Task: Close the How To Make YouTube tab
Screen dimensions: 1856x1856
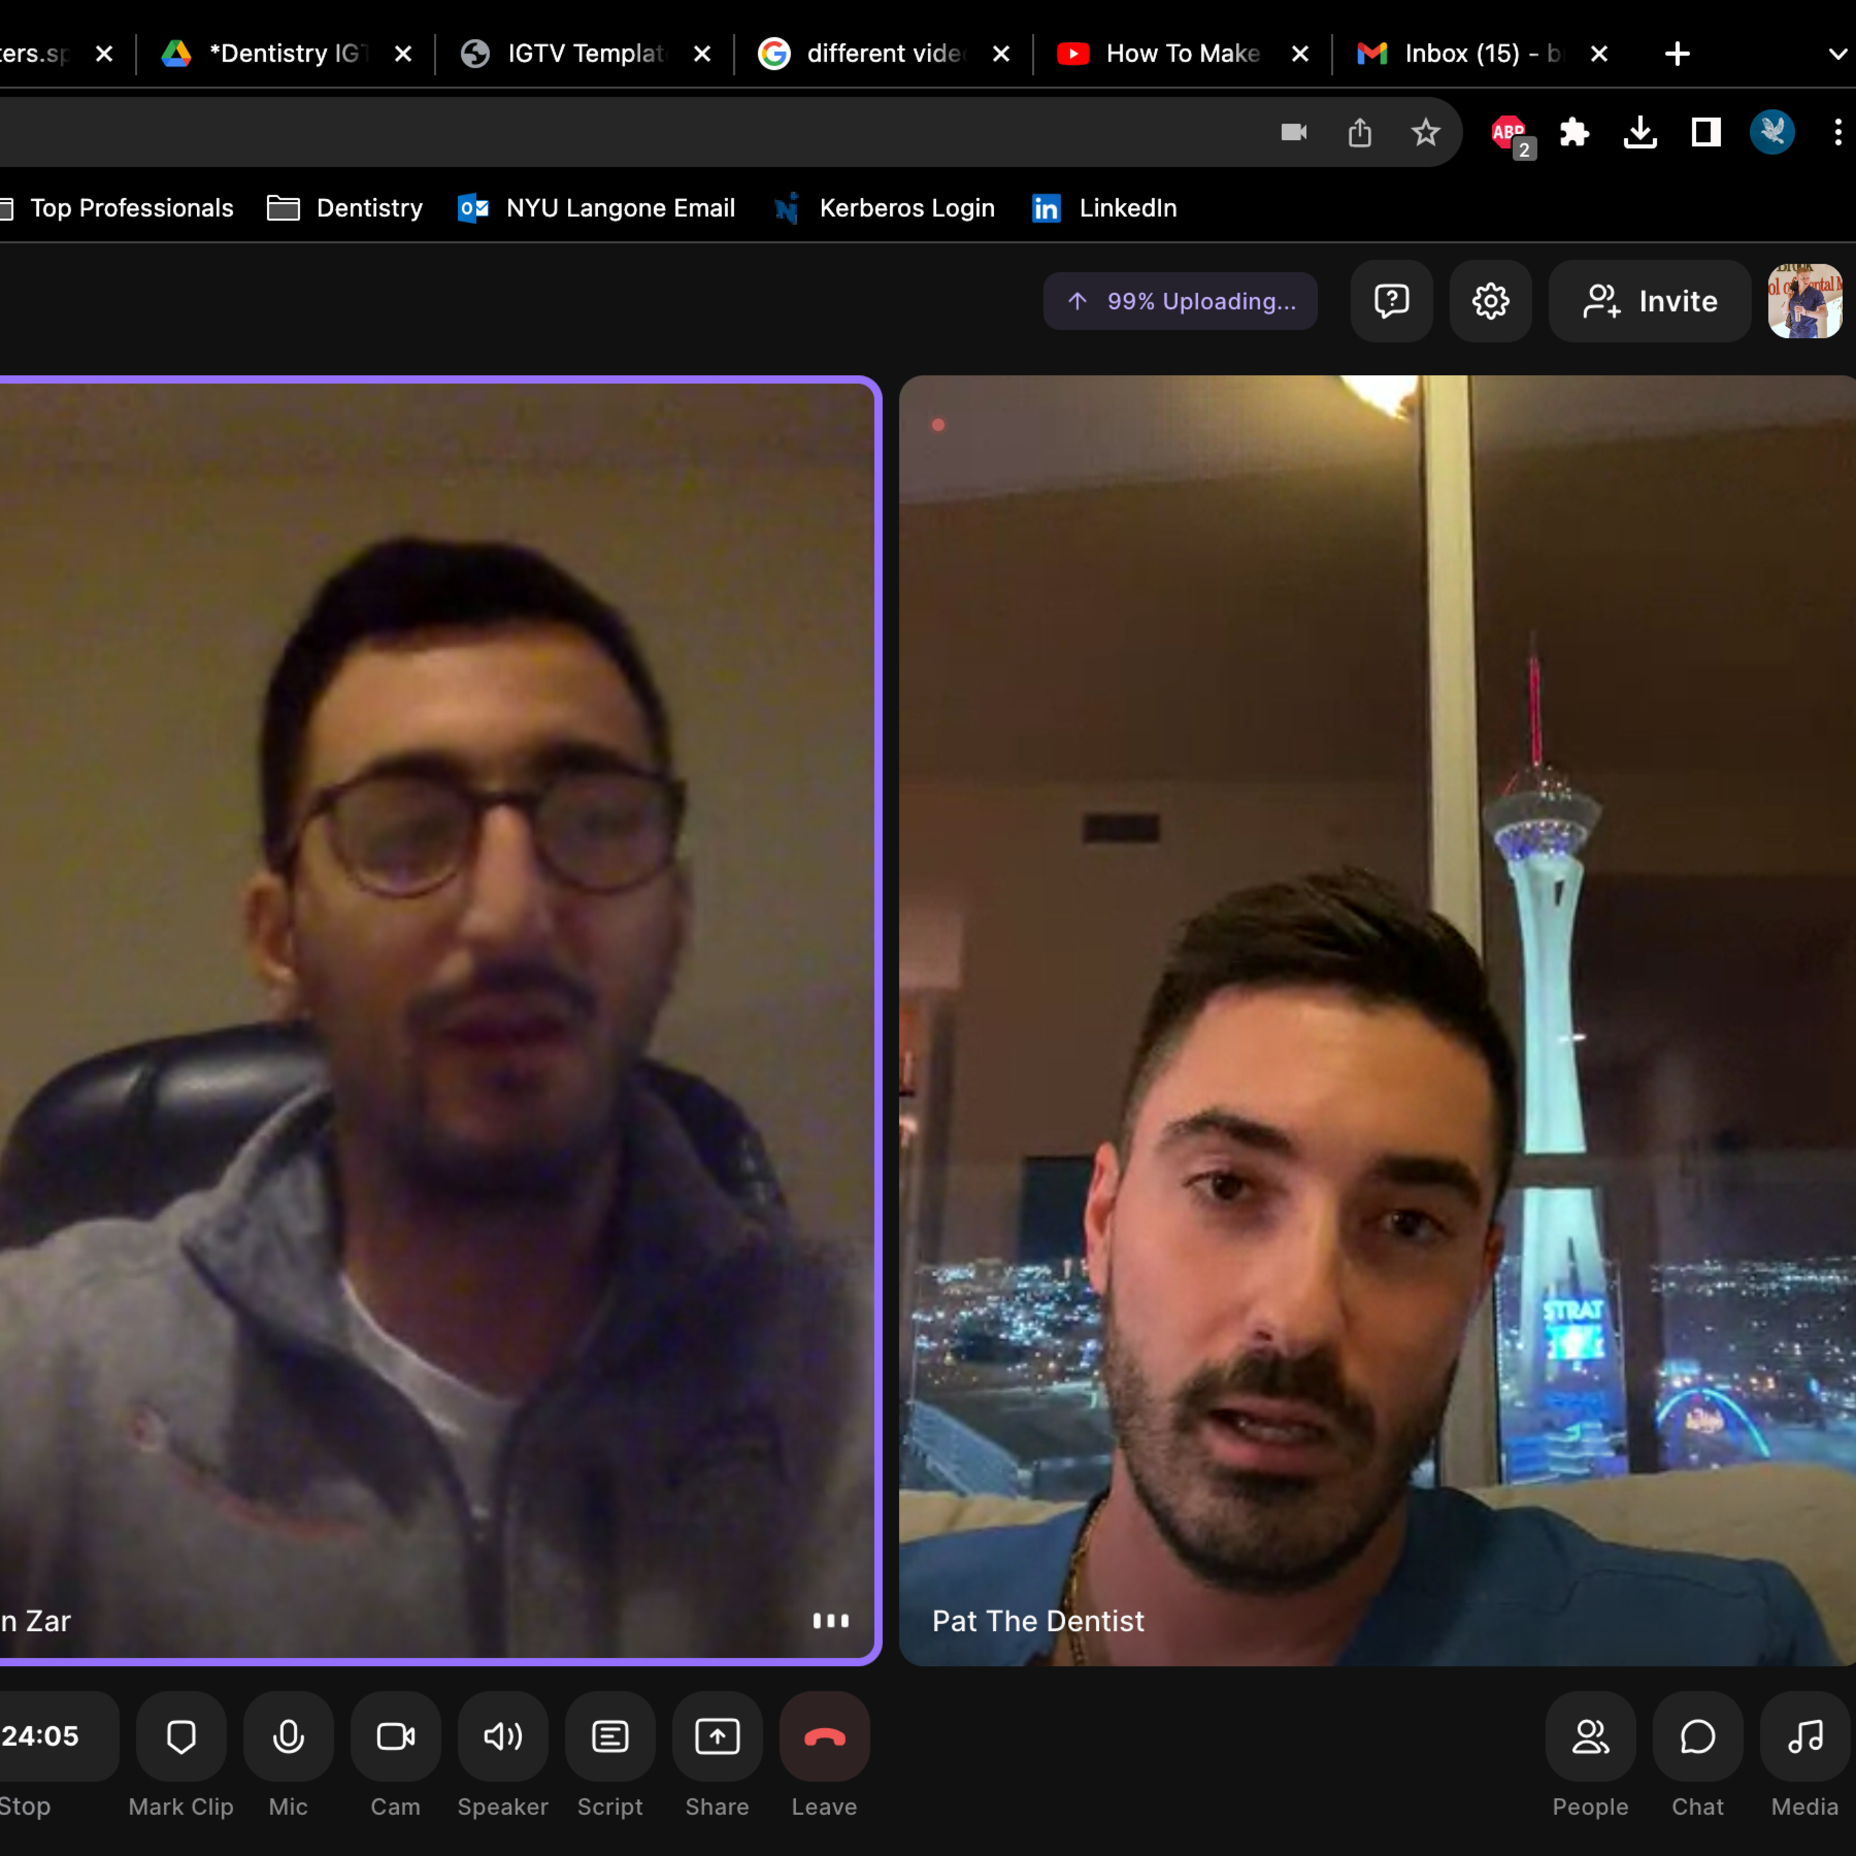Action: [x=1300, y=54]
